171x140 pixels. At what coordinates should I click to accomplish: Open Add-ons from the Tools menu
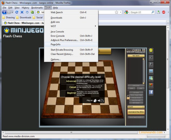(71, 22)
